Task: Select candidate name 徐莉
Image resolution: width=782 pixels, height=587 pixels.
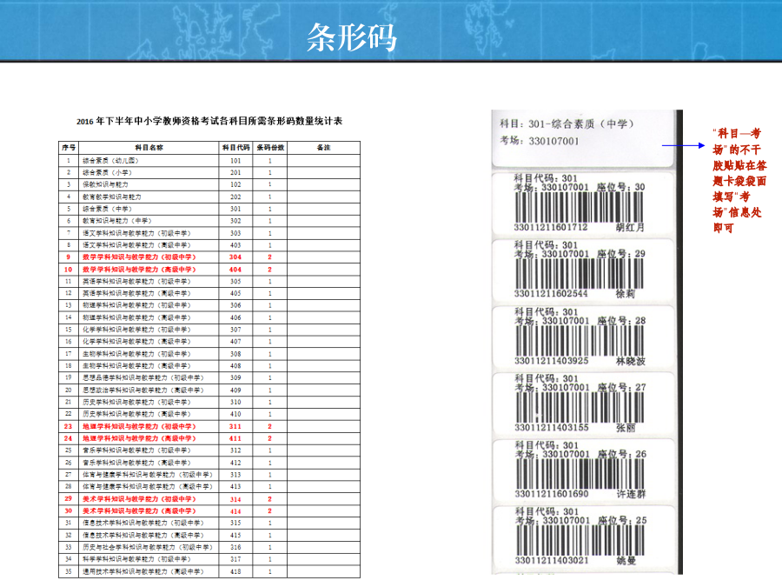Action: click(x=626, y=294)
